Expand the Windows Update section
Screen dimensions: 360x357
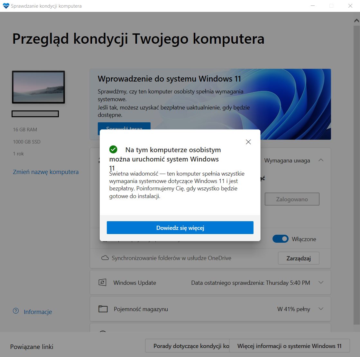point(321,283)
